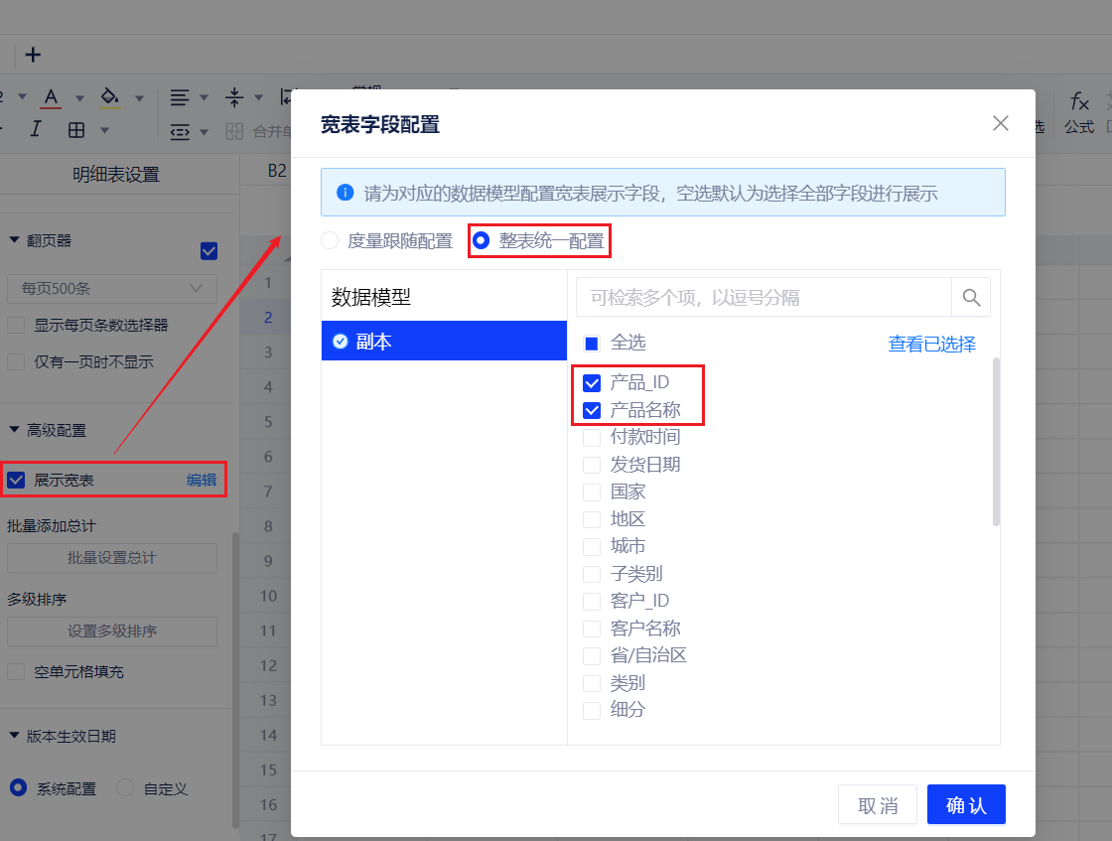Add a new sheet with plus icon
This screenshot has height=841, width=1112.
pyautogui.click(x=33, y=55)
